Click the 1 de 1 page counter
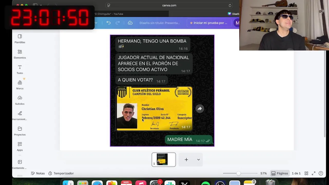The width and height of the screenshot is (329, 185). point(296,173)
